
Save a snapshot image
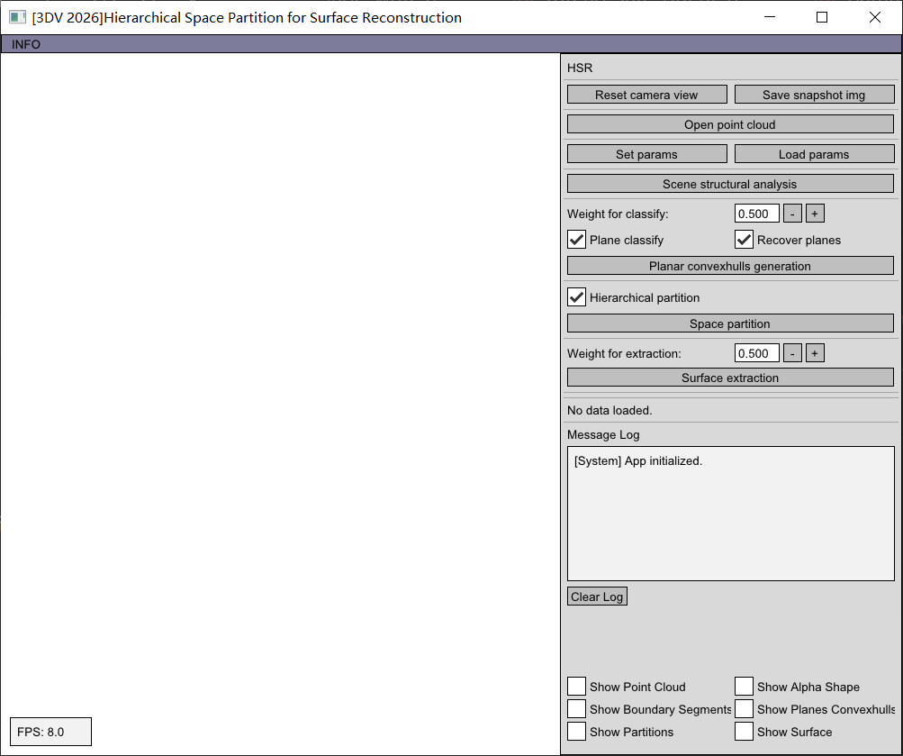pyautogui.click(x=814, y=94)
